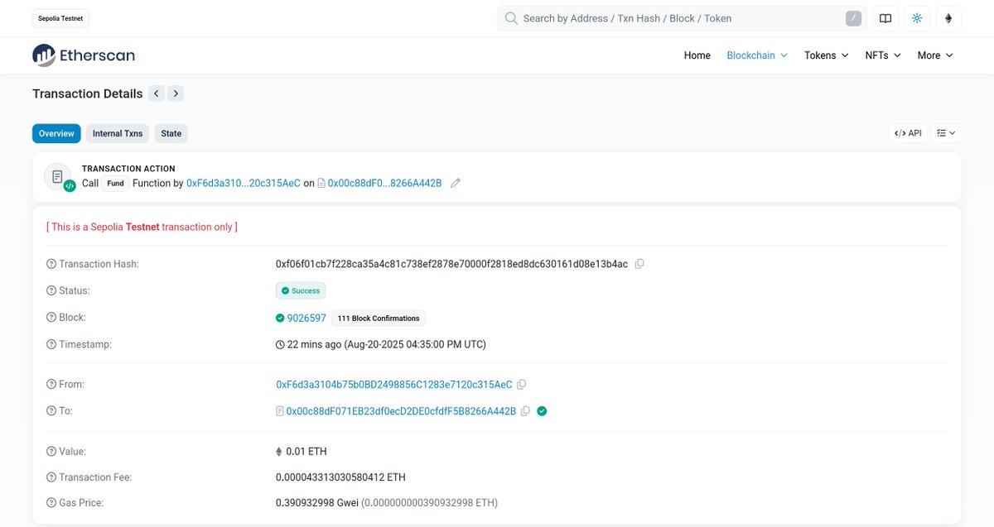Screen dimensions: 994x527
Task: Click the clock icon beside timestamp
Action: [280, 344]
